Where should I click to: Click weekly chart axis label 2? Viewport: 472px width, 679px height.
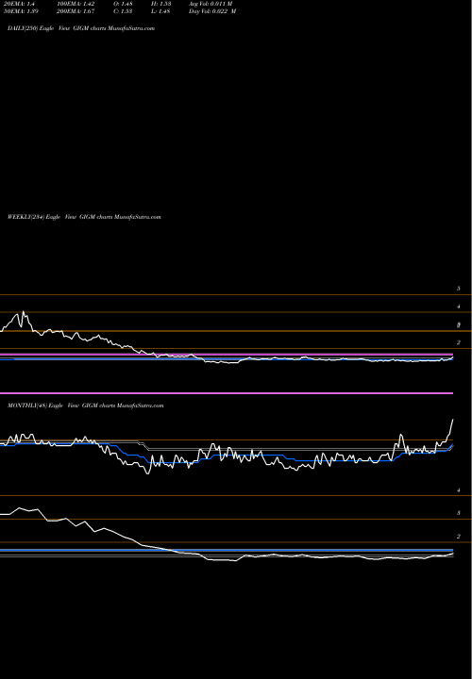459,342
